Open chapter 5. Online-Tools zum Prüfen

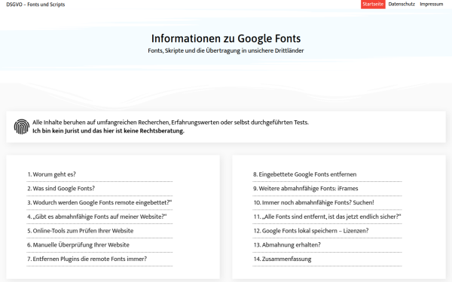[x=81, y=231]
